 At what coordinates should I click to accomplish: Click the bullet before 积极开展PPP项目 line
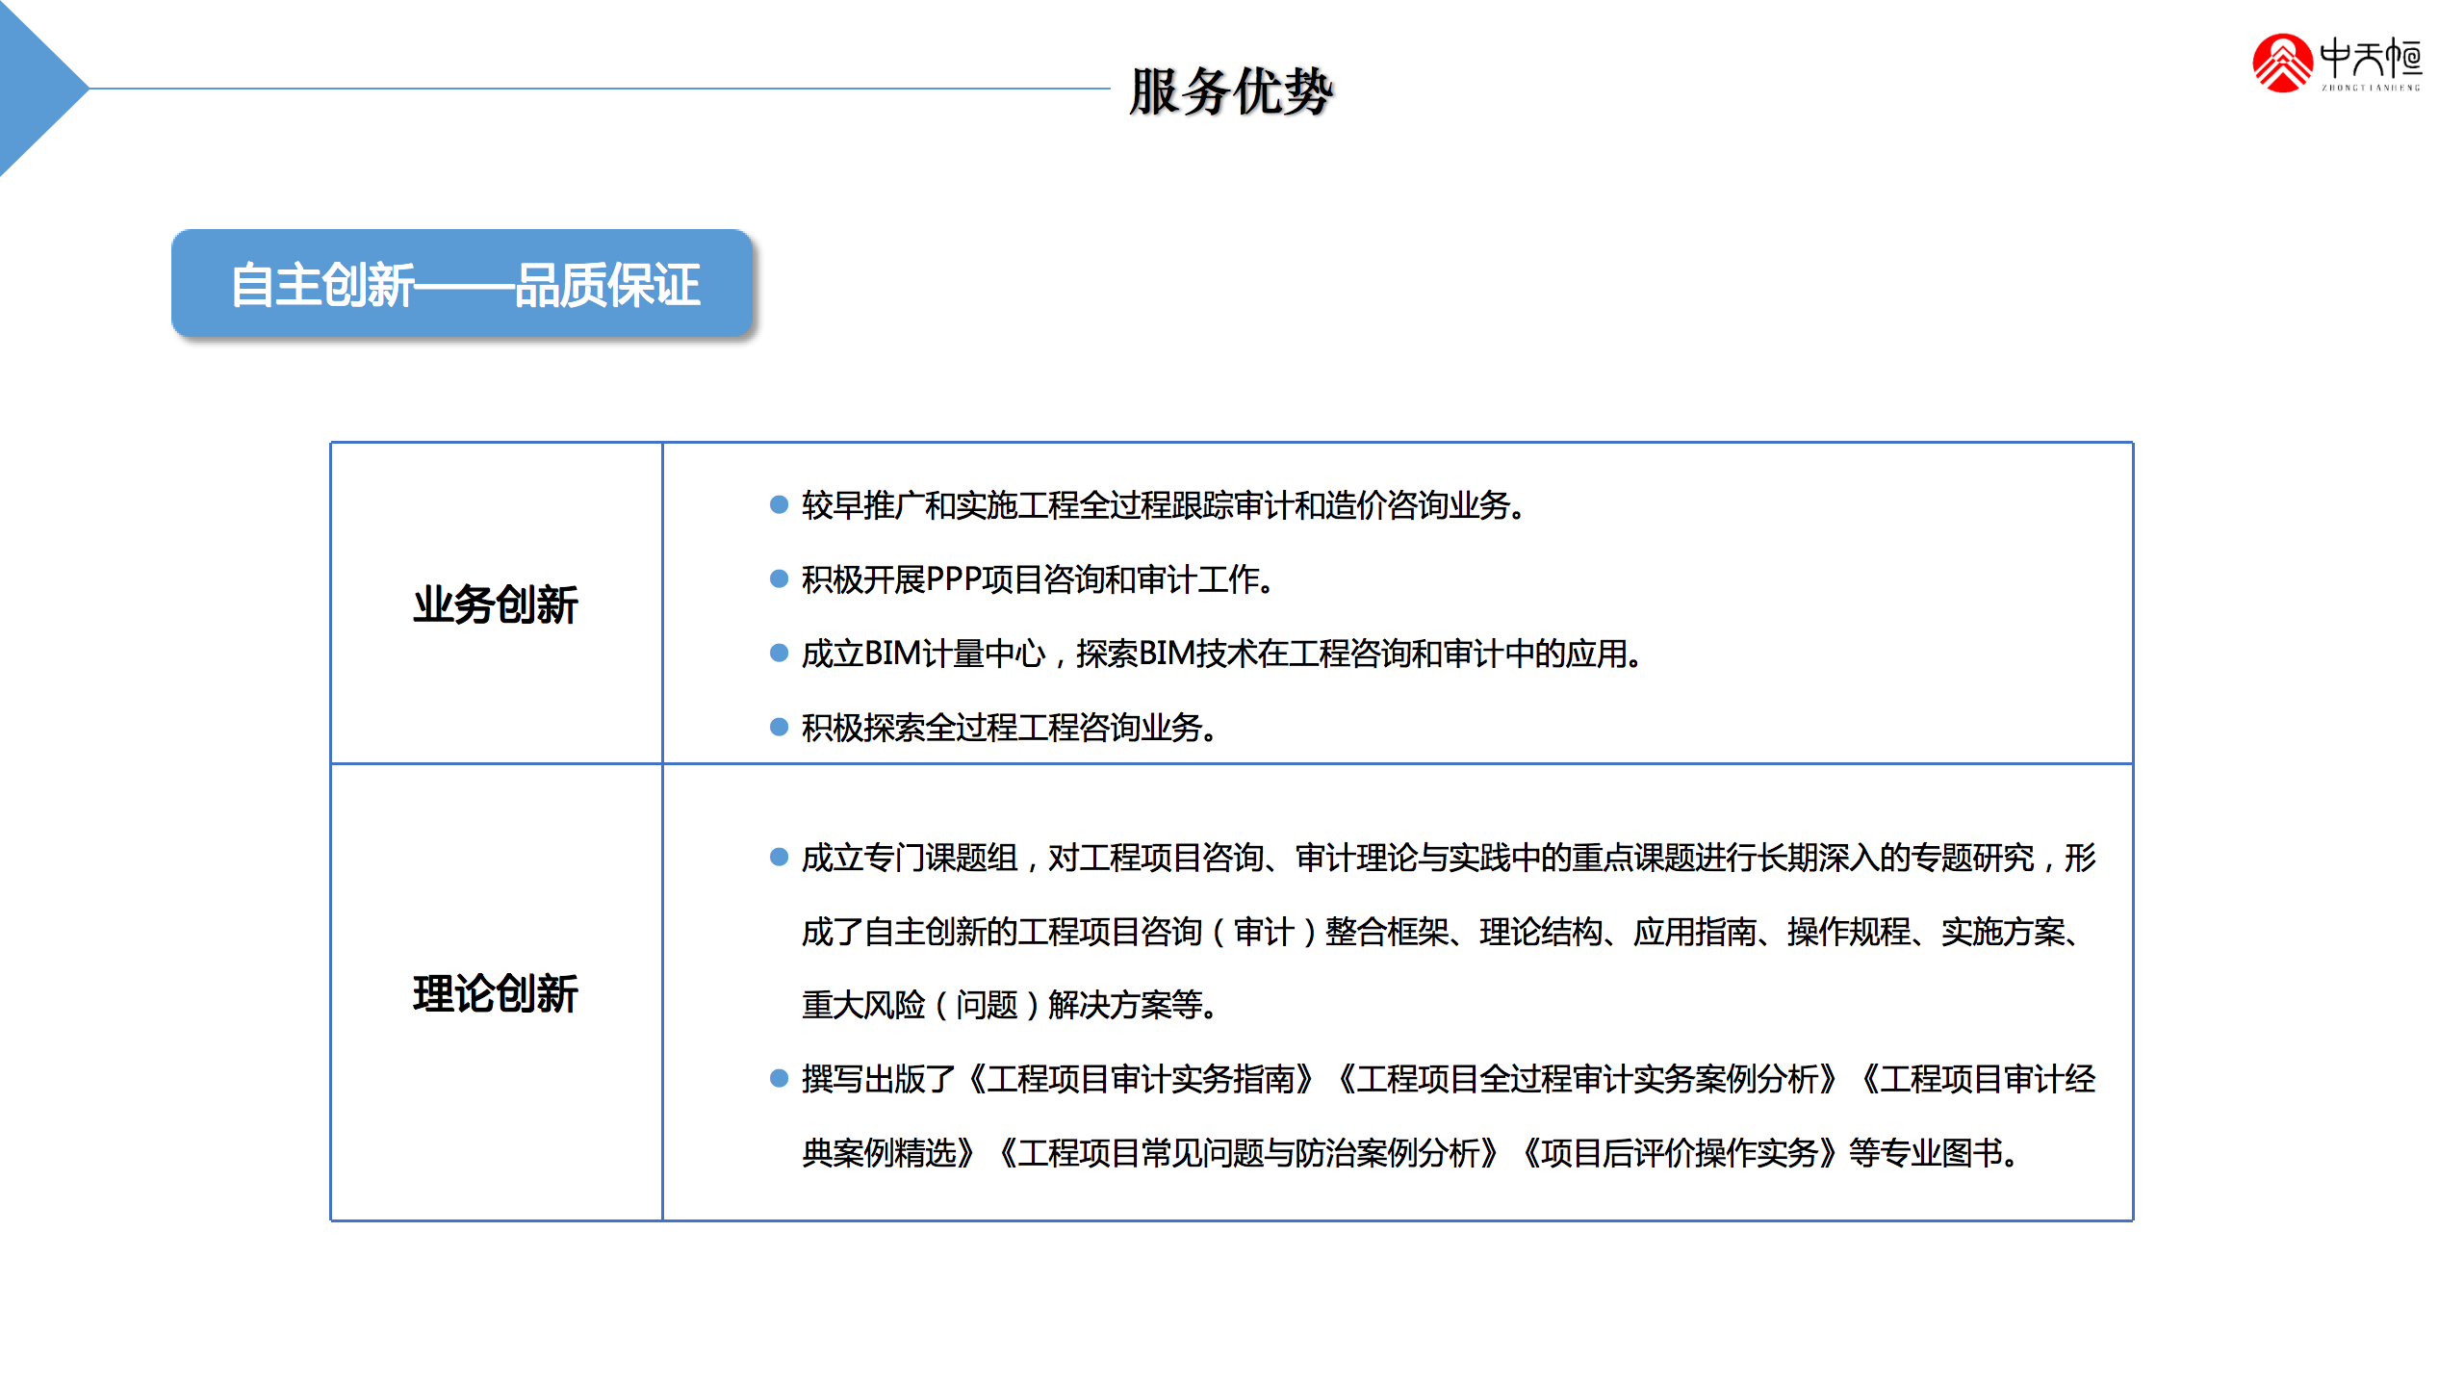[779, 578]
